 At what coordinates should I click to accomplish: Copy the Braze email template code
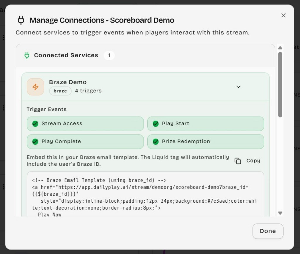point(247,161)
